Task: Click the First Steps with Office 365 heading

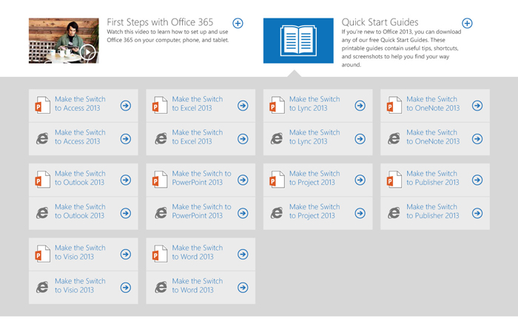Action: pos(160,22)
